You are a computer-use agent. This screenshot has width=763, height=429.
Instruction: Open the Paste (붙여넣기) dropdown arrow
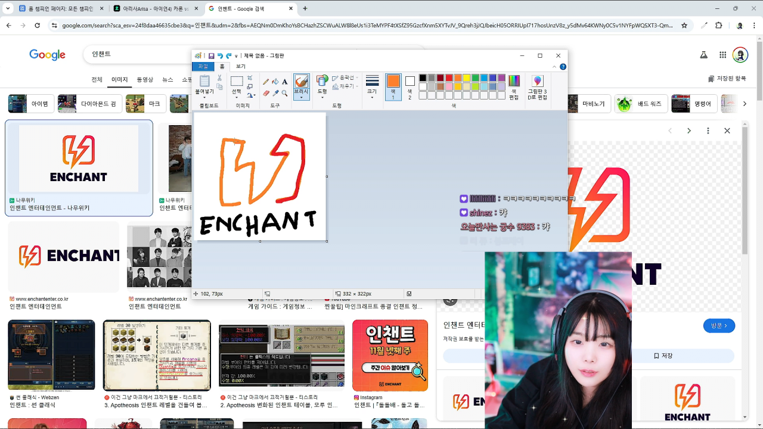(x=204, y=97)
